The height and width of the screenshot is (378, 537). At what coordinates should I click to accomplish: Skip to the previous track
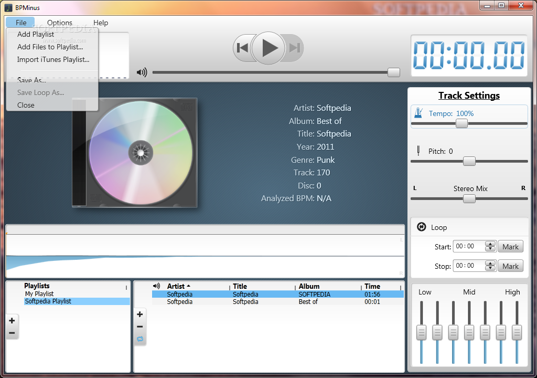(242, 48)
